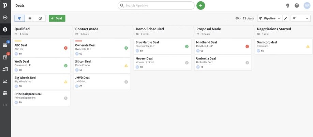Click Moveer Deal grey activity icon
Screen dimensions: 313x137
(187, 63)
